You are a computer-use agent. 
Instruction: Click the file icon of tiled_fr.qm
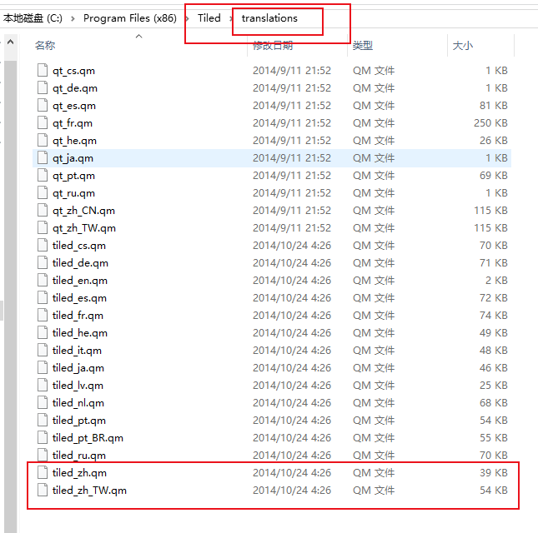43,315
